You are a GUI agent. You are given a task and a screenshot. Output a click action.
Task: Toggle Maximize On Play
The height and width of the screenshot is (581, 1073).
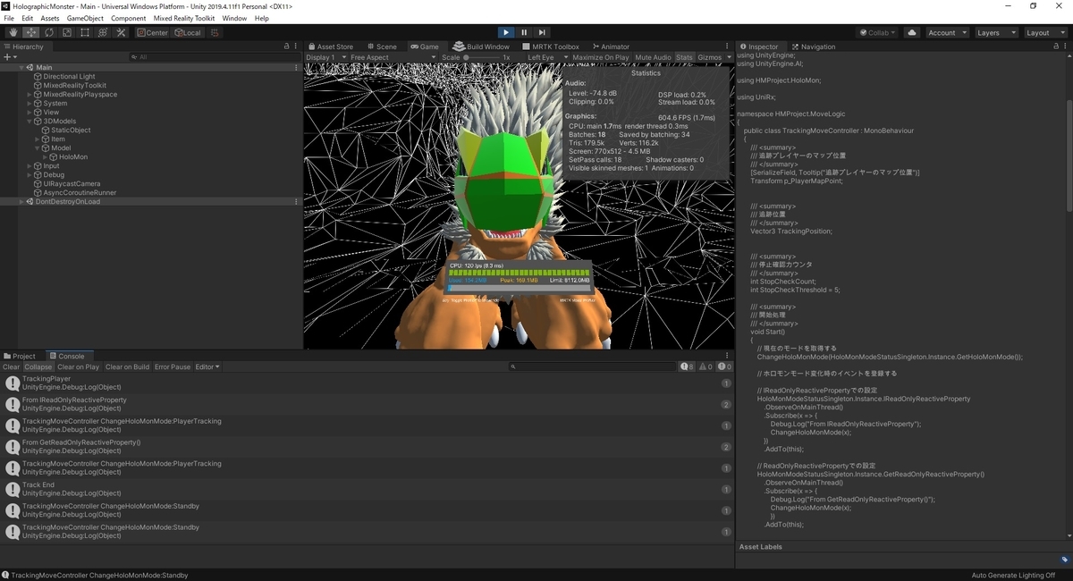(601, 57)
